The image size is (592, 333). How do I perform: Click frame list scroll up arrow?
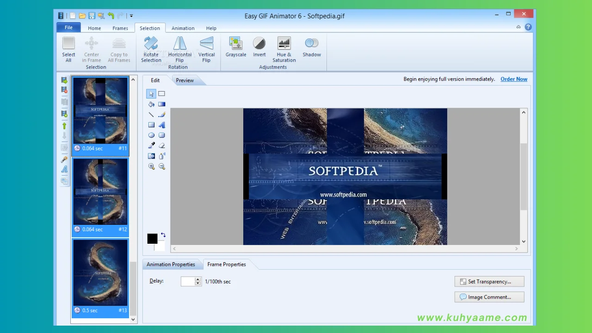(133, 80)
